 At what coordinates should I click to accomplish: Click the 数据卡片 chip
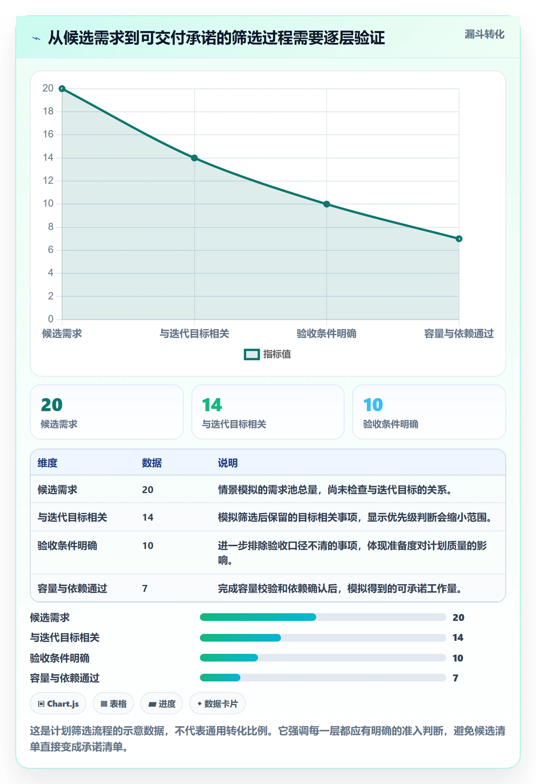217,704
